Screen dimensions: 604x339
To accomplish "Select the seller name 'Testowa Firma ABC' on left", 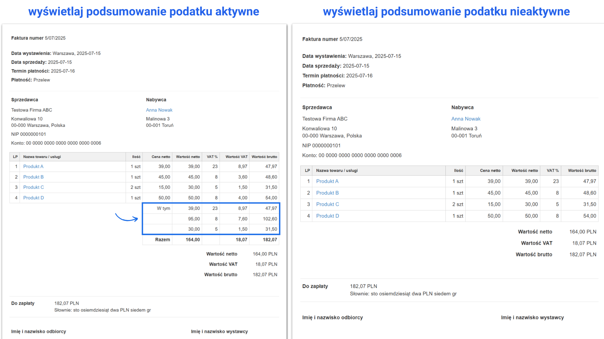I will [31, 110].
